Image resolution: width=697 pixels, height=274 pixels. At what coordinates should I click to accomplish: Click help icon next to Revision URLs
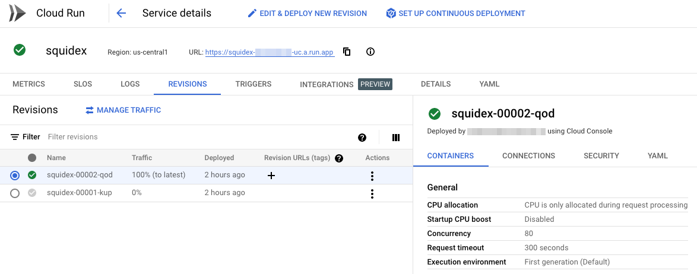point(339,158)
